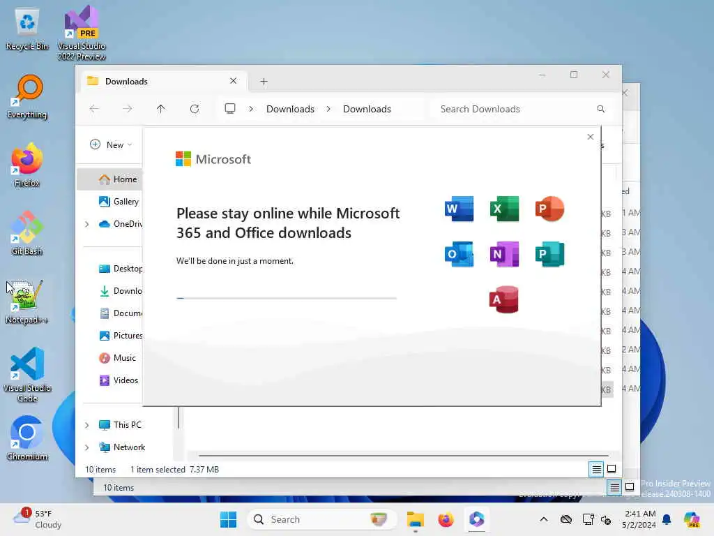This screenshot has height=536, width=714.
Task: Open Videos in the navigation pane
Action: pos(119,380)
